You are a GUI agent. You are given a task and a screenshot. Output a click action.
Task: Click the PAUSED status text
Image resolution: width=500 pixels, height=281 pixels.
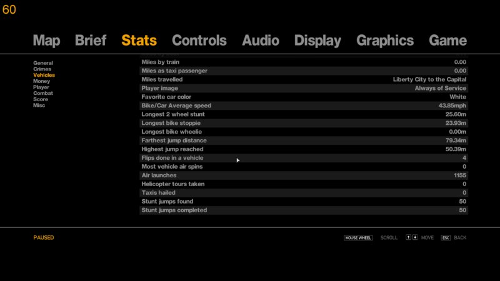click(44, 238)
